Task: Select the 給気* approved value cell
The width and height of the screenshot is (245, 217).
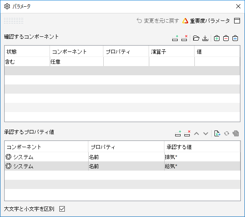Action: [202, 166]
